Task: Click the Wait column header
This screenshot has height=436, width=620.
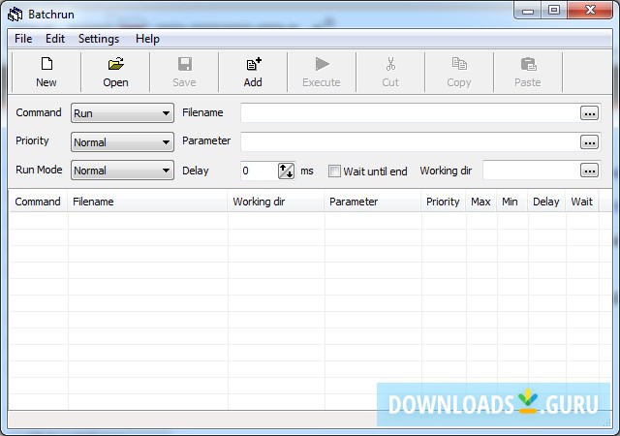Action: pyautogui.click(x=582, y=202)
